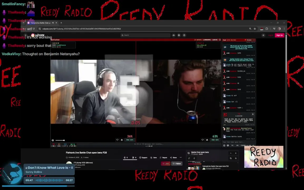
Task: Click the lock icon beside the 63% vote
Action: click(207, 140)
